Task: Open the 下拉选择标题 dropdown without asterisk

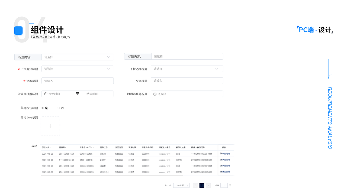Action: point(187,69)
